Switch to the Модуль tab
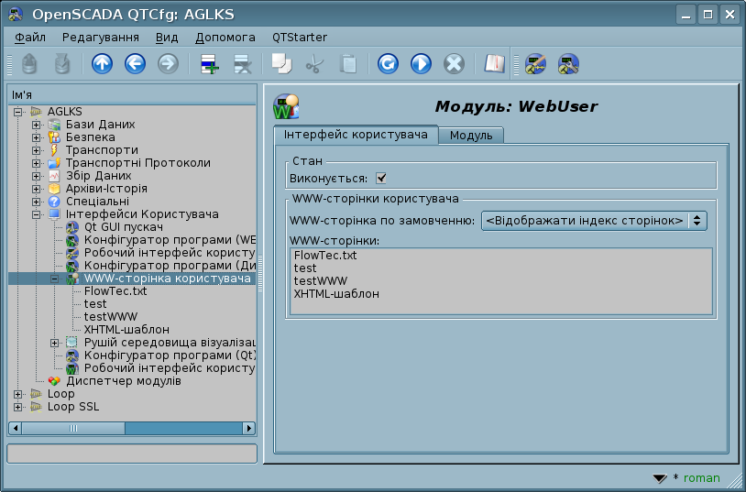The image size is (746, 492). [471, 136]
